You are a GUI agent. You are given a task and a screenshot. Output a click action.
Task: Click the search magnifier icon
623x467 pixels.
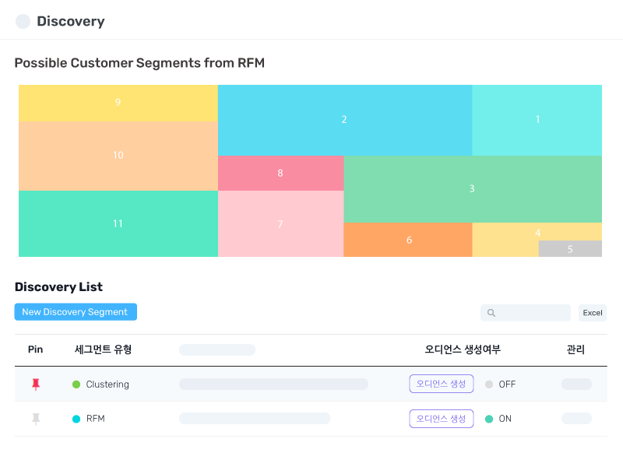(x=491, y=313)
